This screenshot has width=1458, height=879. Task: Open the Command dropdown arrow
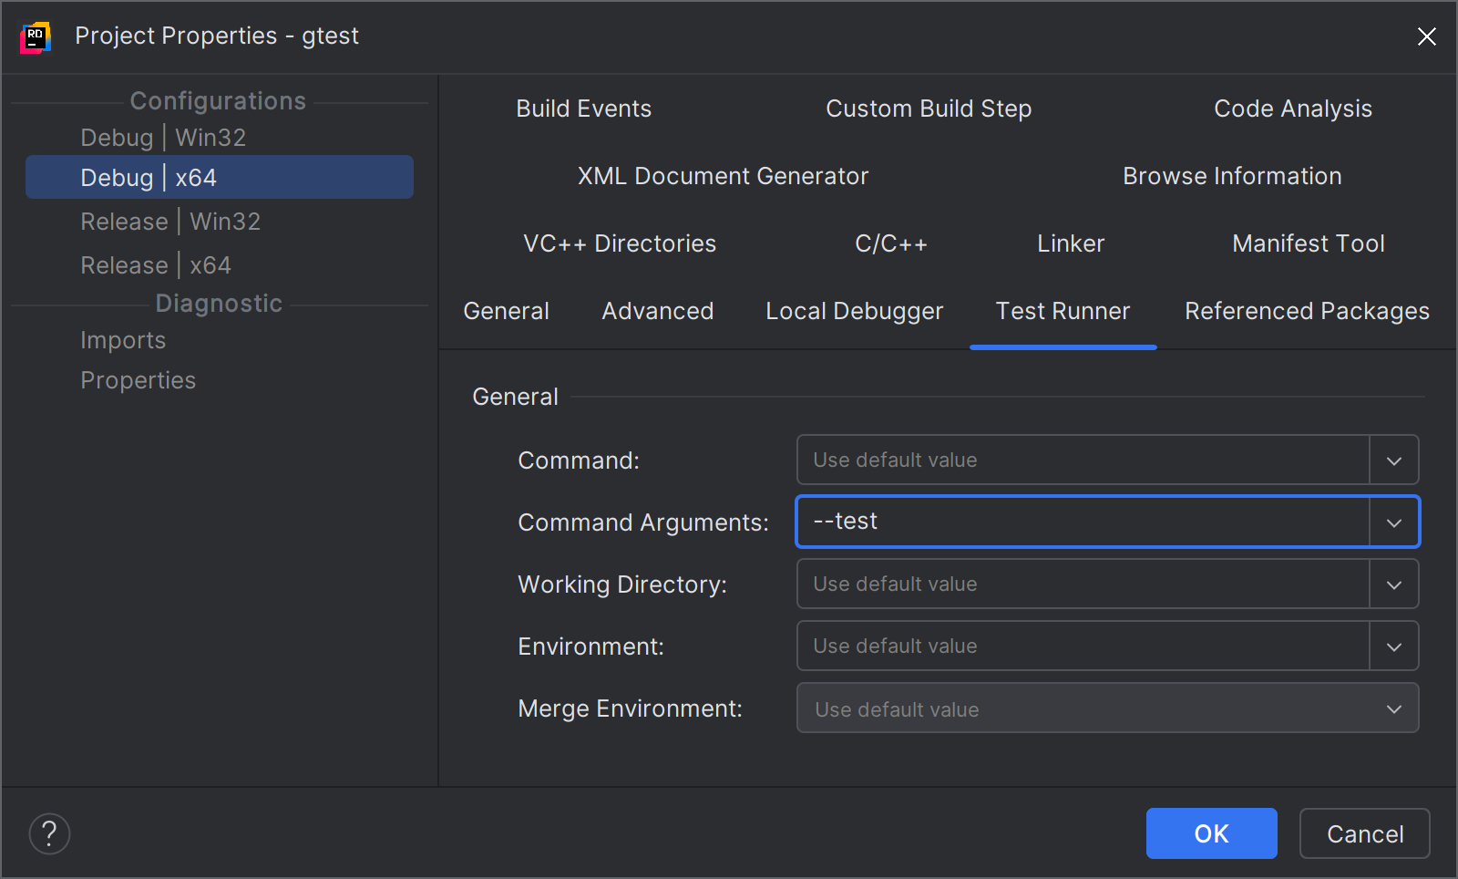tap(1393, 460)
